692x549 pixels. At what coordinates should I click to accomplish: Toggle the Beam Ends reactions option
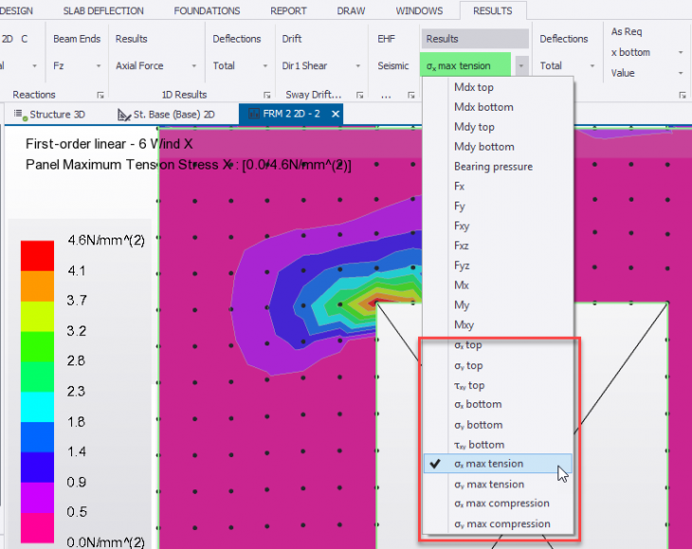tap(76, 39)
